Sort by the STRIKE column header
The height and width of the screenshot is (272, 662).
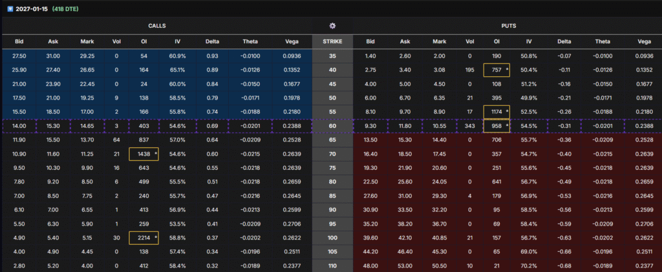(x=332, y=42)
